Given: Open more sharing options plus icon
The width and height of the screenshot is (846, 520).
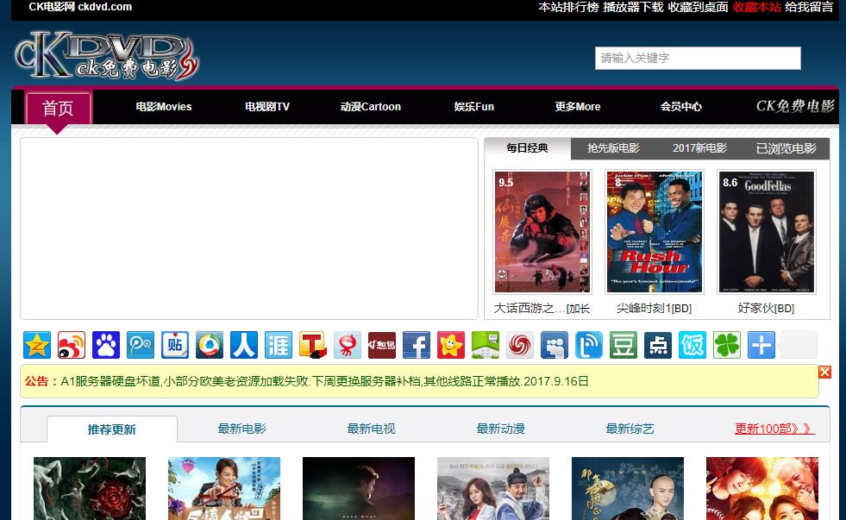Looking at the screenshot, I should pyautogui.click(x=761, y=345).
